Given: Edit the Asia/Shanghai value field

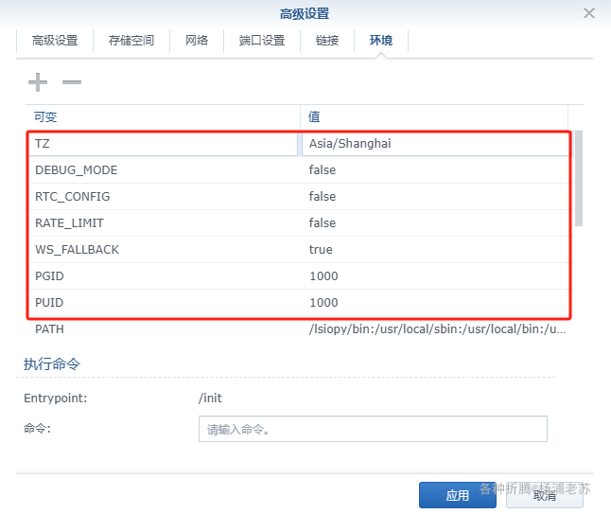Looking at the screenshot, I should click(435, 144).
